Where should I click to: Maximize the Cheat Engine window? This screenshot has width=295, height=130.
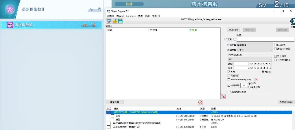pyautogui.click(x=283, y=11)
